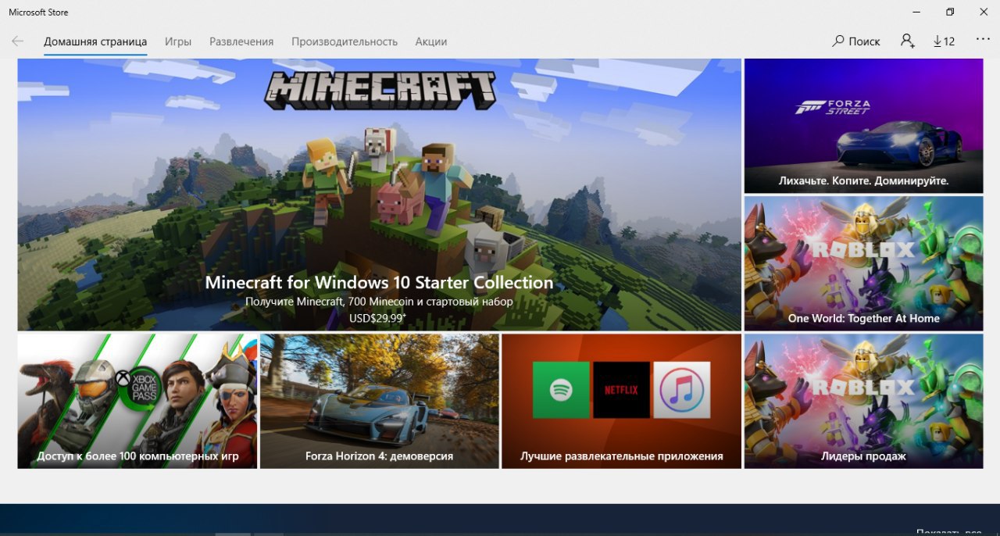Click the USD$29.99 price text
Image resolution: width=1000 pixels, height=536 pixels.
point(379,318)
